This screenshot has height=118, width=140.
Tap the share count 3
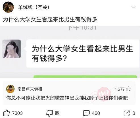(x=134, y=113)
